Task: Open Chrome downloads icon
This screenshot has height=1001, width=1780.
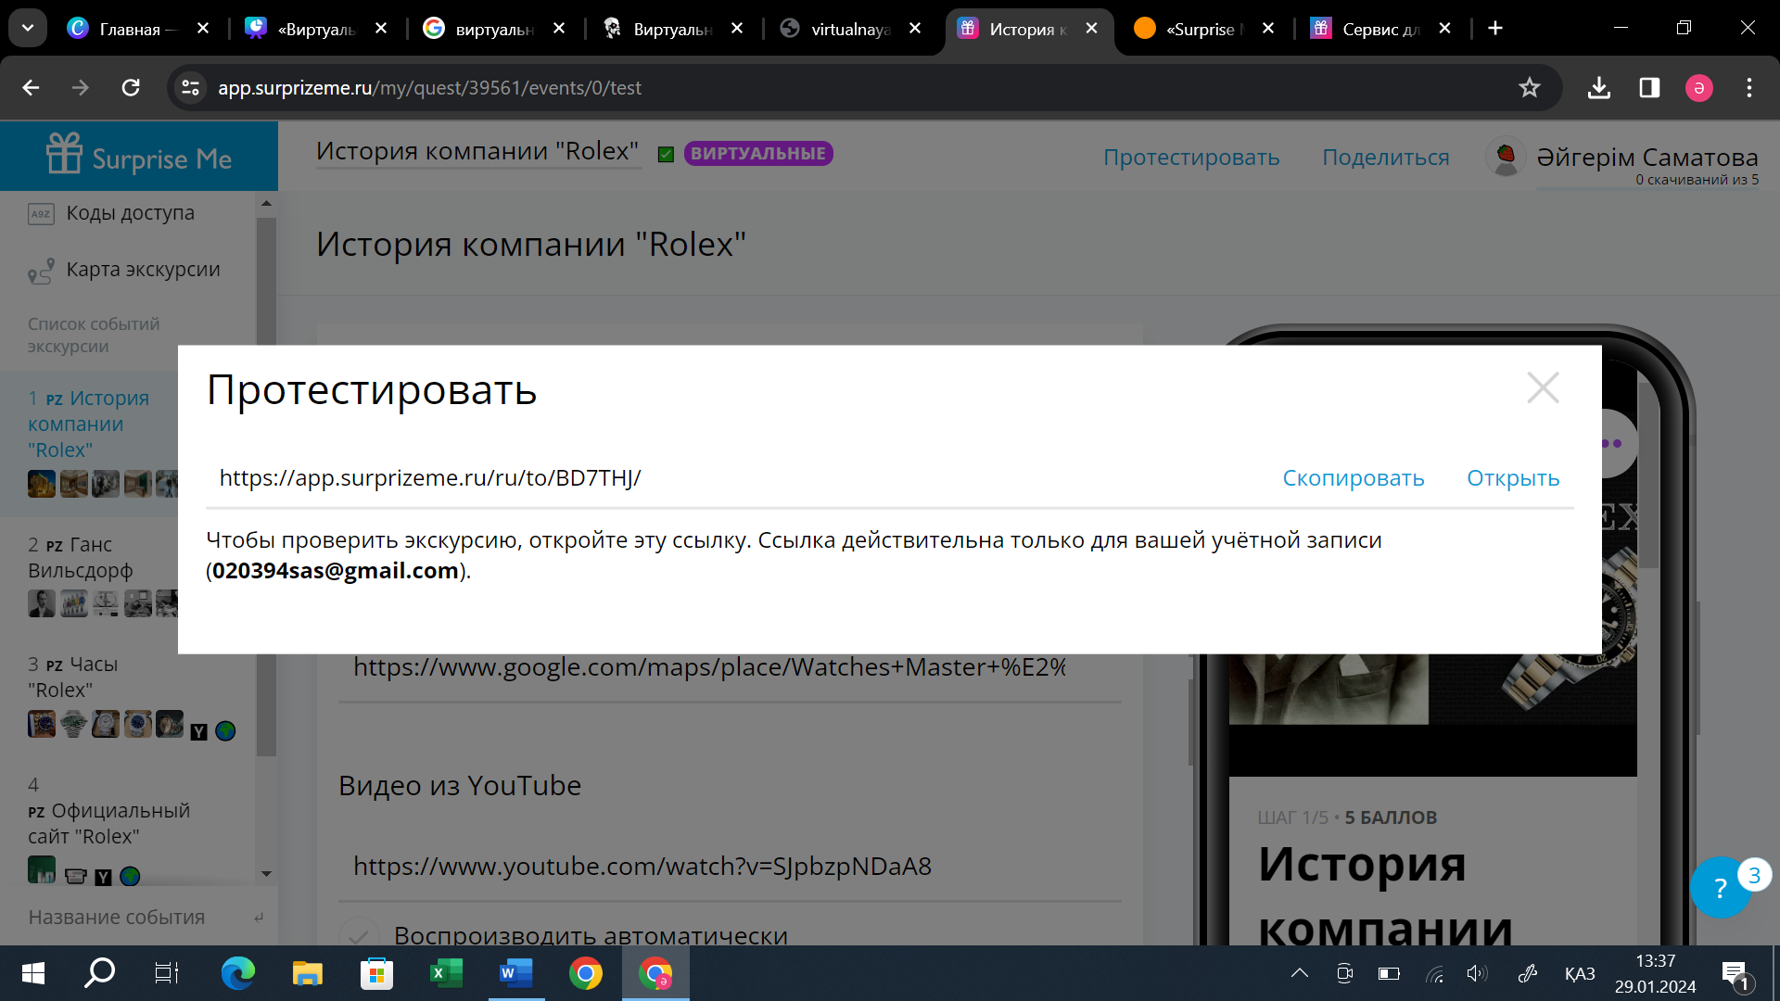Action: [x=1598, y=88]
